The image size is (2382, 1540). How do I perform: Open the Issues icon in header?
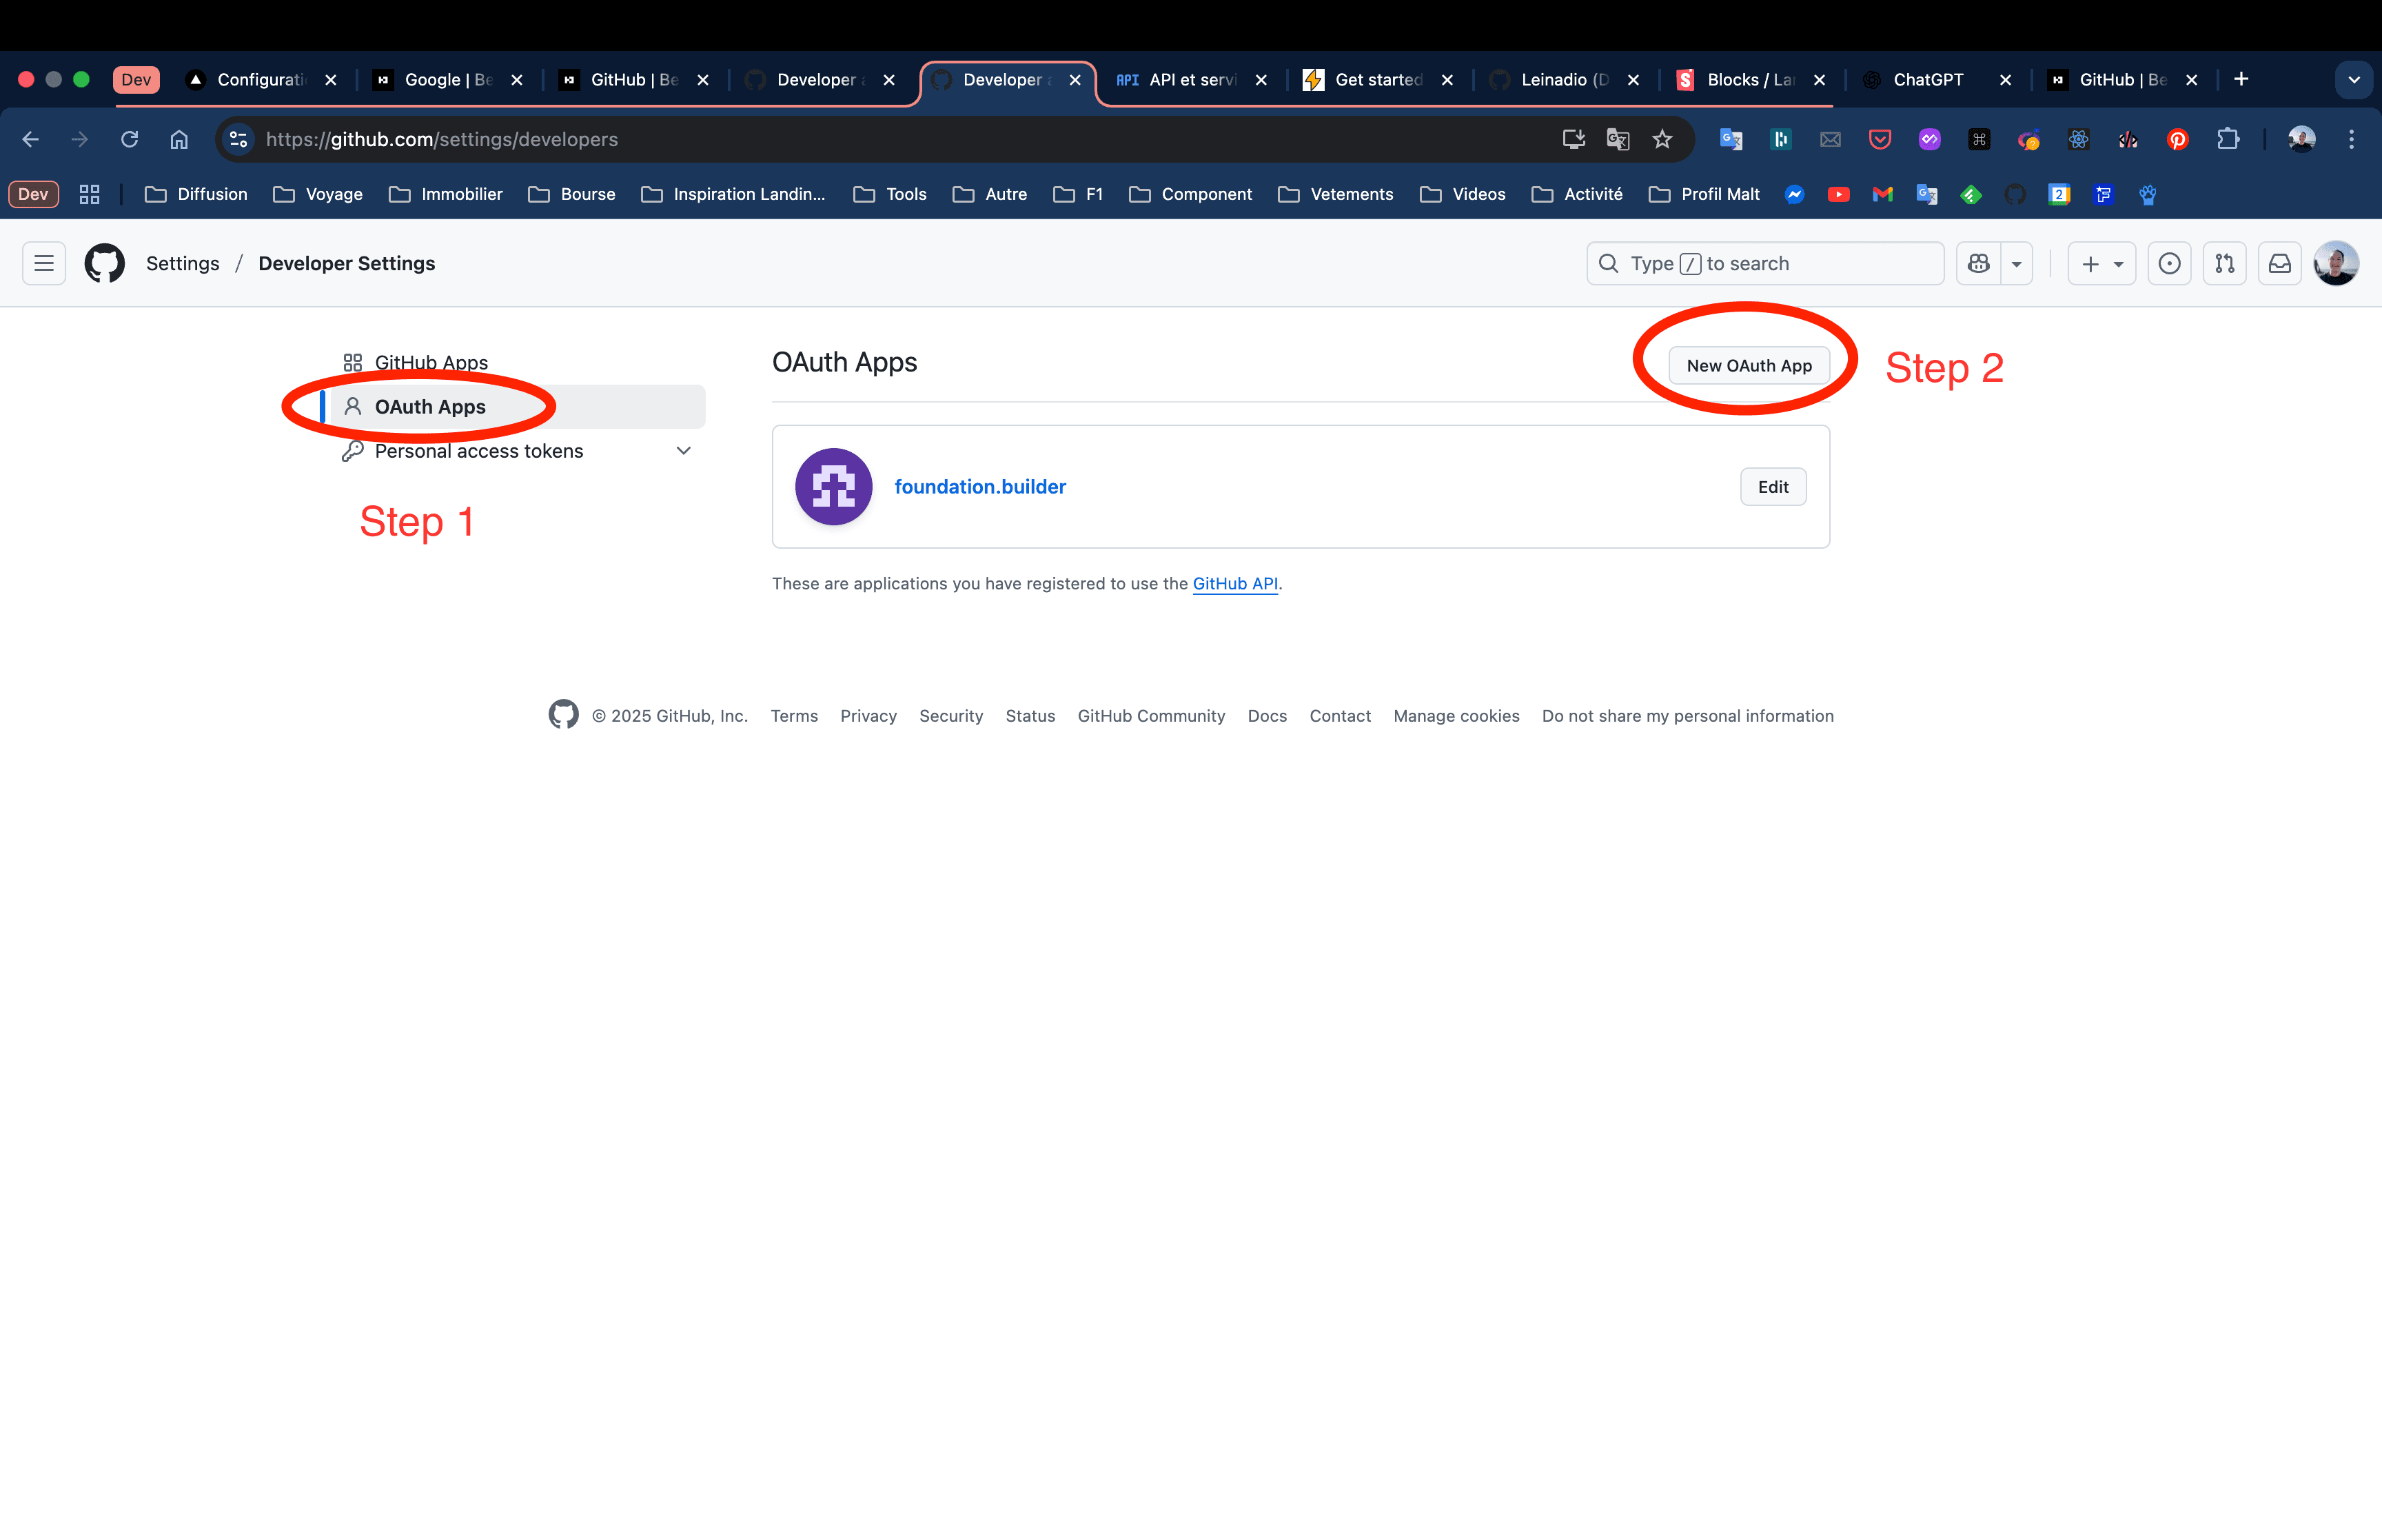pos(2169,263)
